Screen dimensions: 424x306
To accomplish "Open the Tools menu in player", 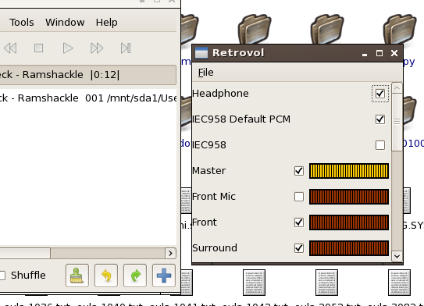I will pyautogui.click(x=22, y=22).
